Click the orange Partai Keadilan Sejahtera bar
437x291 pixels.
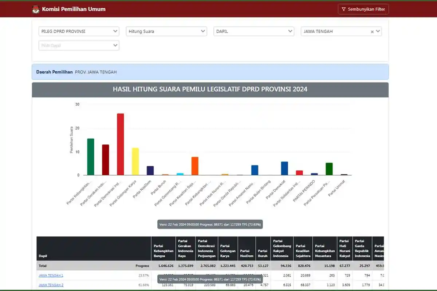195,166
